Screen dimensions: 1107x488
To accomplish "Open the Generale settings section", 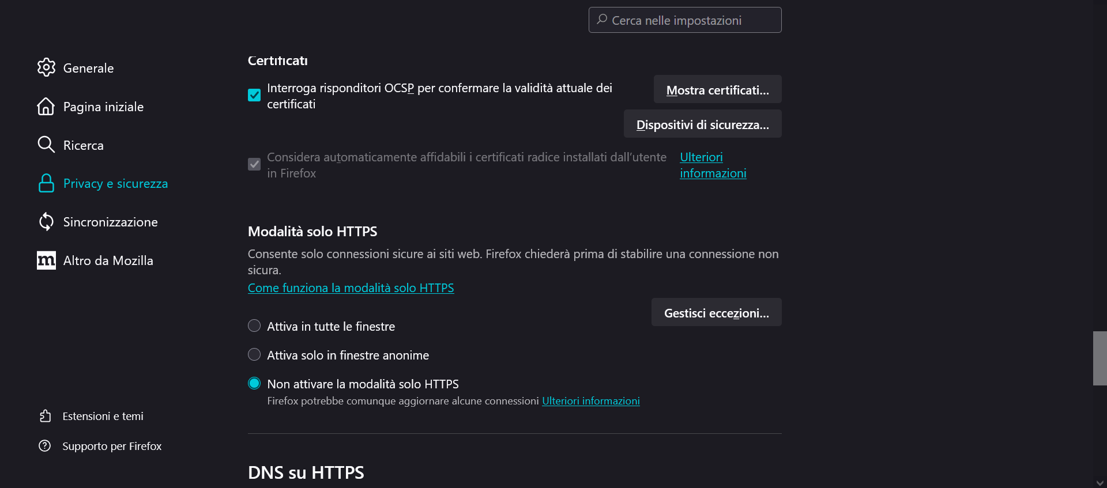I will [x=88, y=68].
